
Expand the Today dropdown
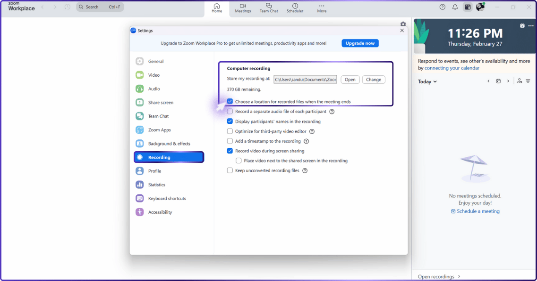coord(427,81)
